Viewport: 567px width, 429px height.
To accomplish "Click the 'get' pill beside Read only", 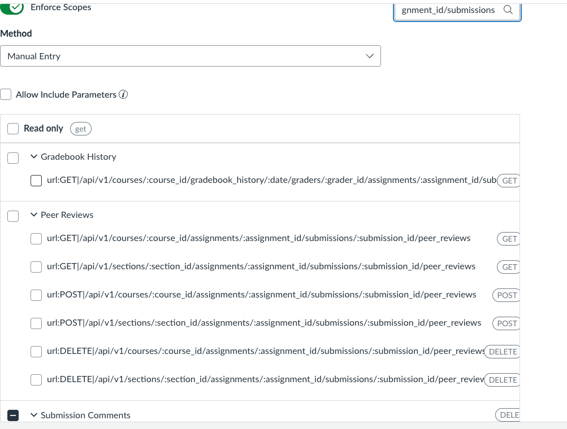I will click(81, 129).
